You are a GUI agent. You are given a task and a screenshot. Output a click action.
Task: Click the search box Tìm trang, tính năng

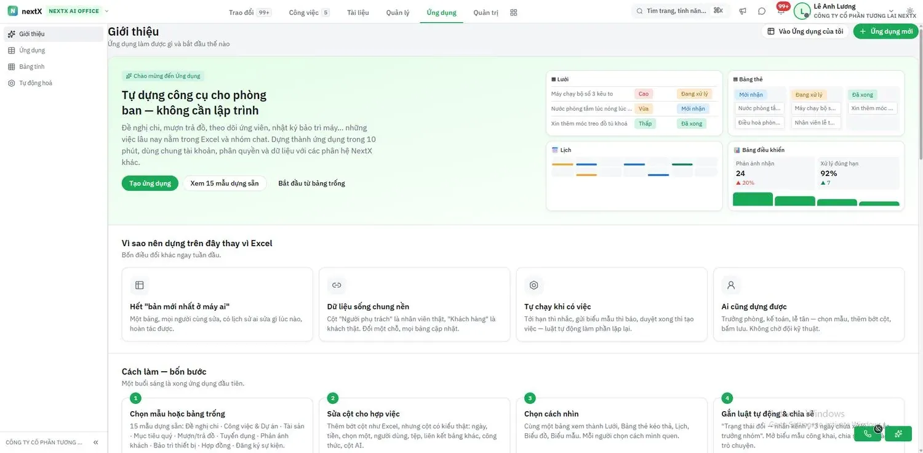click(680, 11)
